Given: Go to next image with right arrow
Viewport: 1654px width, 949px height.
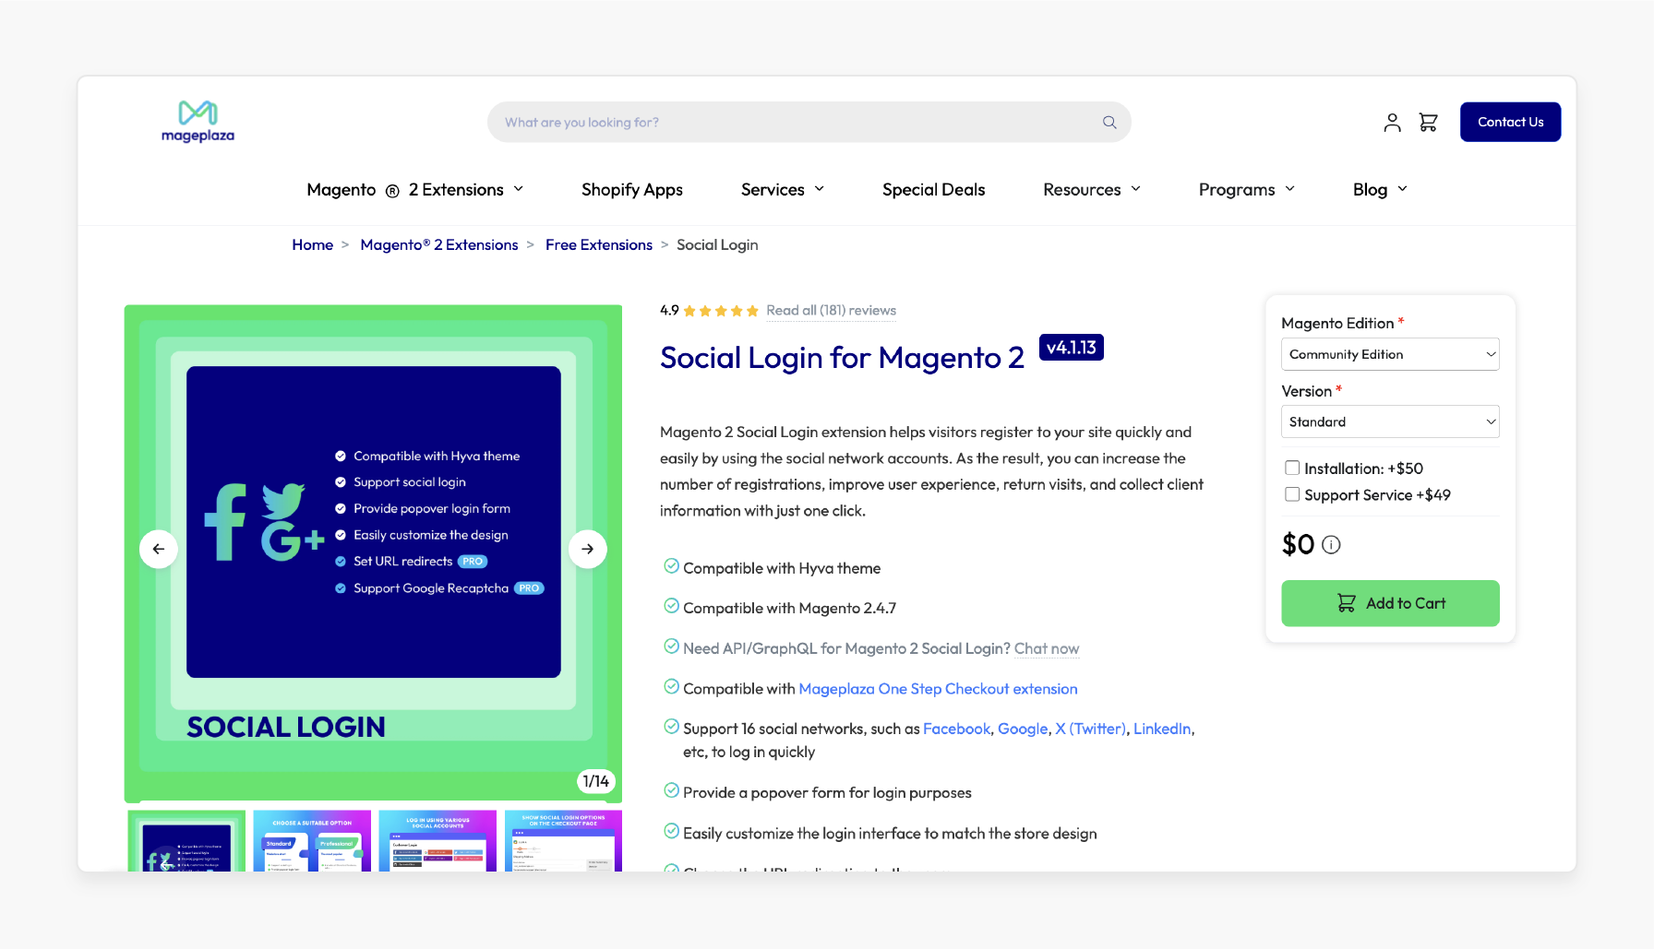Looking at the screenshot, I should pyautogui.click(x=588, y=549).
